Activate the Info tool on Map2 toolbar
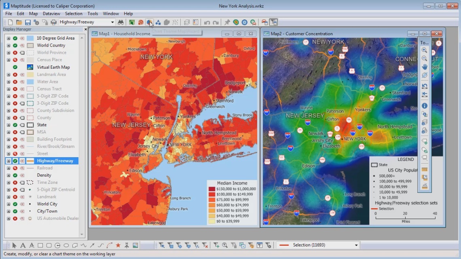Image resolution: width=461 pixels, height=259 pixels. tap(424, 105)
